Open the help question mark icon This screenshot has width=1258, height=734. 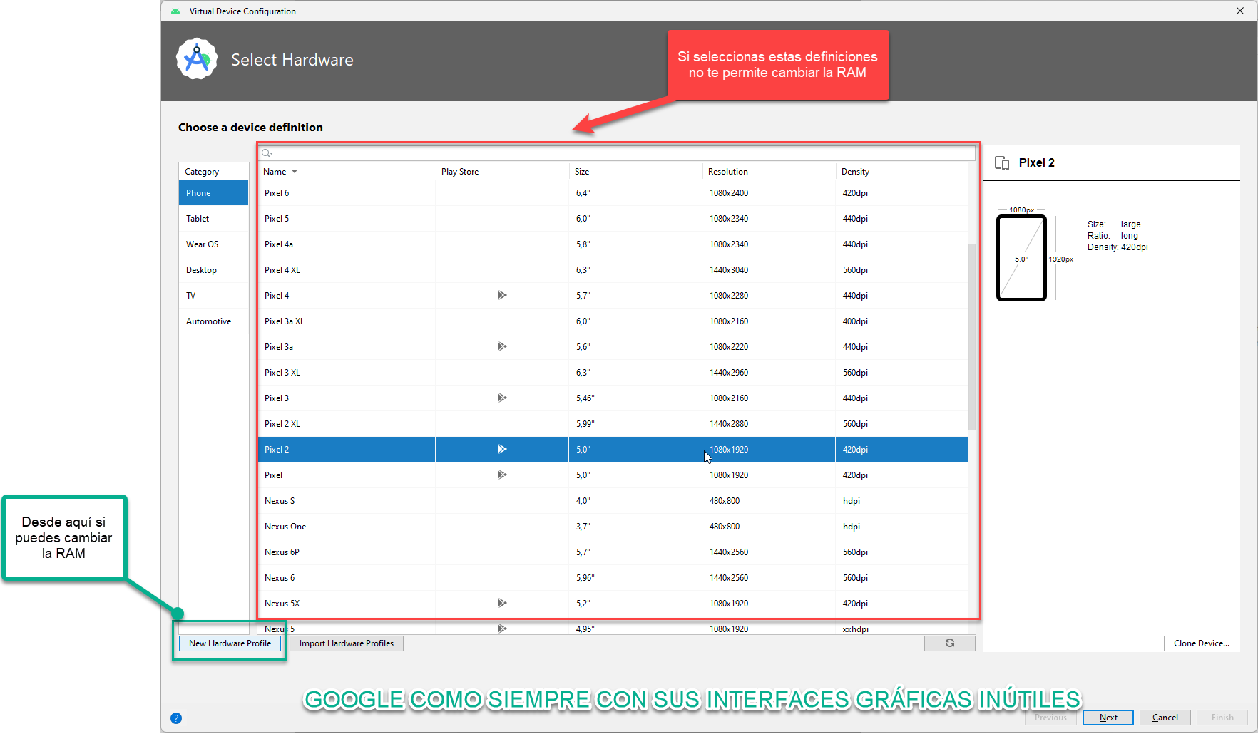click(176, 718)
